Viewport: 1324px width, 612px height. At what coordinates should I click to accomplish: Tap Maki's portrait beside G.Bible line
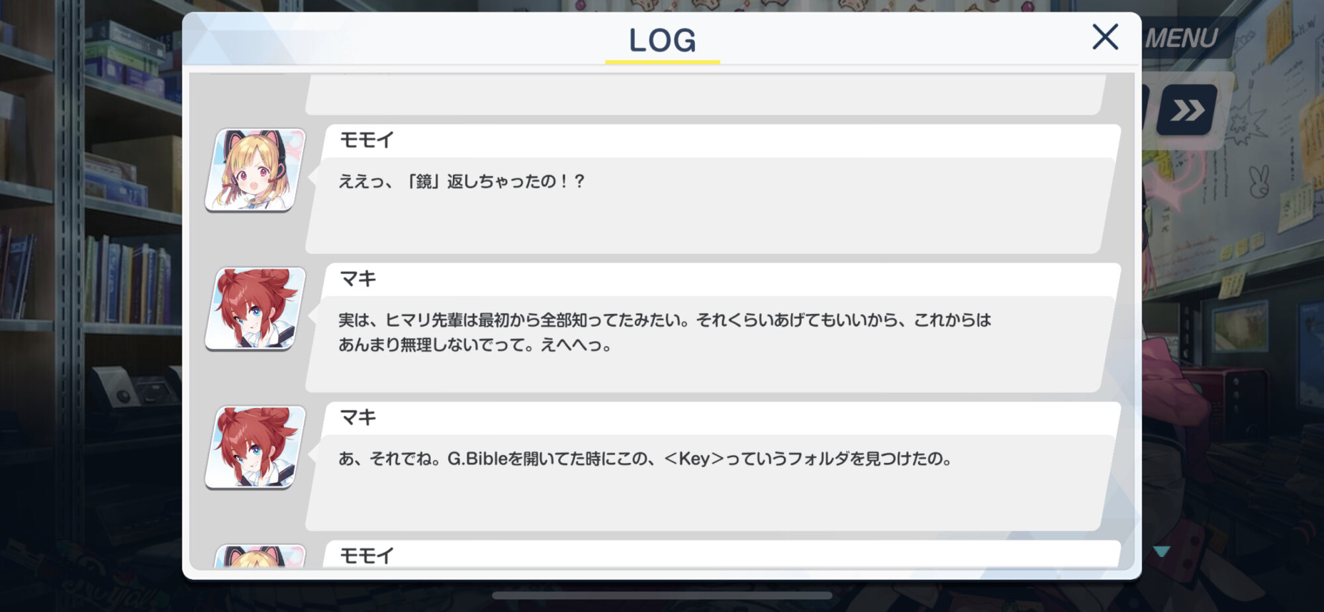[x=256, y=448]
